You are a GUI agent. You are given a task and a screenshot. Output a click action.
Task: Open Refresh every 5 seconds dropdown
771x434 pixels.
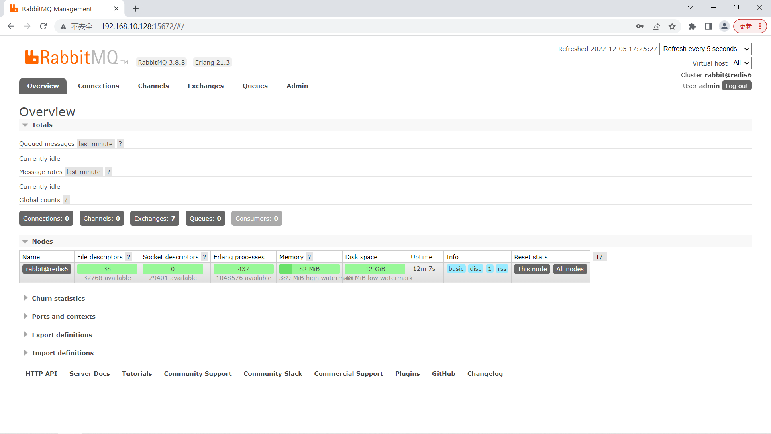click(x=705, y=49)
